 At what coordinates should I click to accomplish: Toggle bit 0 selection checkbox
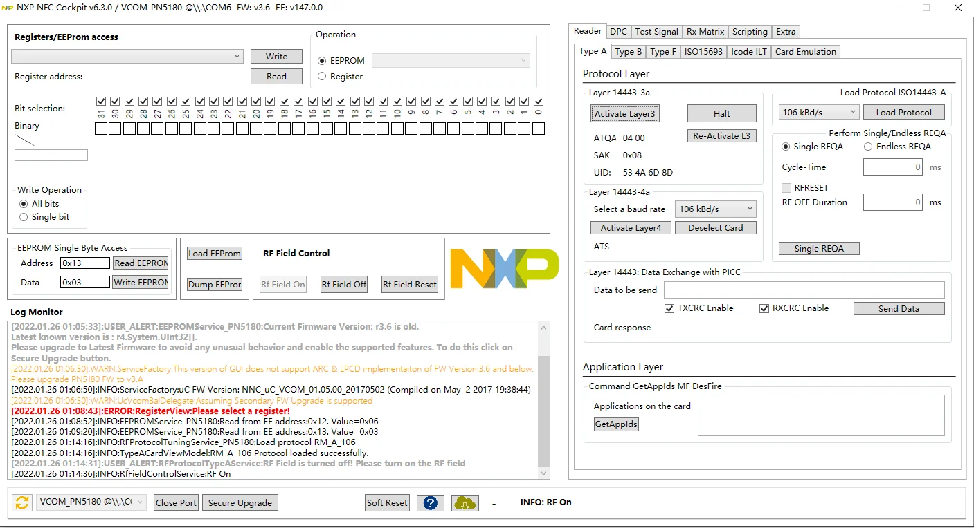(539, 102)
